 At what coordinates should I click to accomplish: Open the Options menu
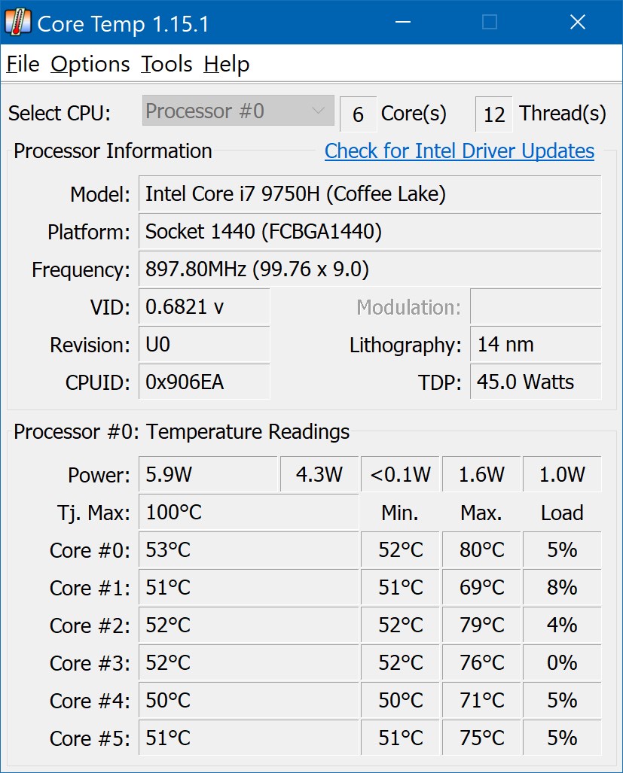coord(90,64)
